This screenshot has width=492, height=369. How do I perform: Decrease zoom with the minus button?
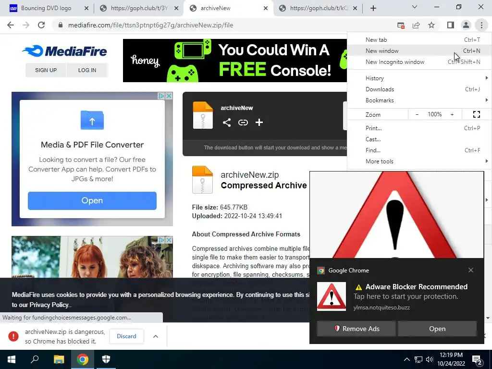tap(417, 114)
